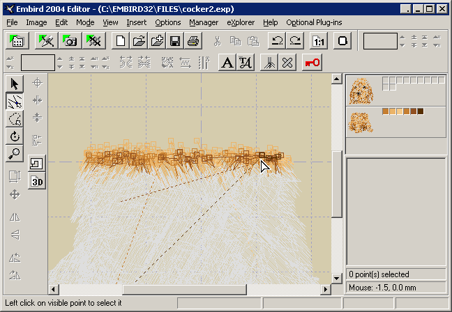
Task: Click the grayed-out four-way move arrows icon
Action: tap(15, 194)
